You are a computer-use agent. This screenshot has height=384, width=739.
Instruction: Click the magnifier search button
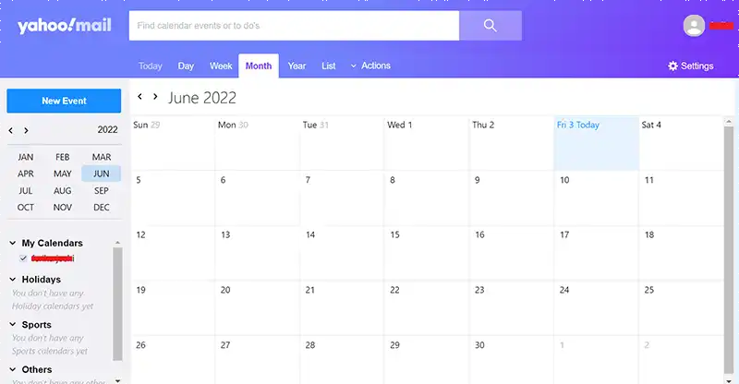pyautogui.click(x=491, y=26)
